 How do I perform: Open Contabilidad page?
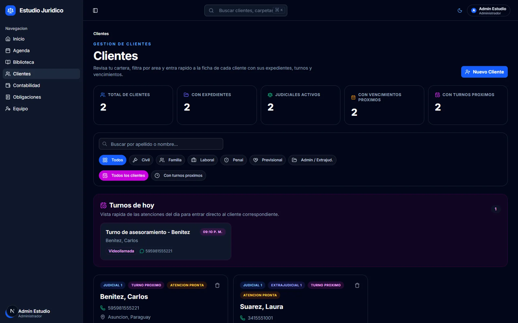(x=41, y=85)
